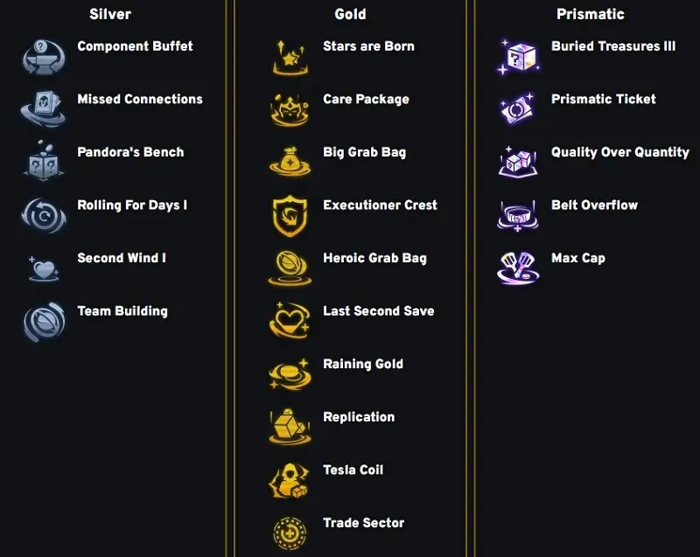Click the Tesla Coil icon
The image size is (700, 557).
point(290,480)
